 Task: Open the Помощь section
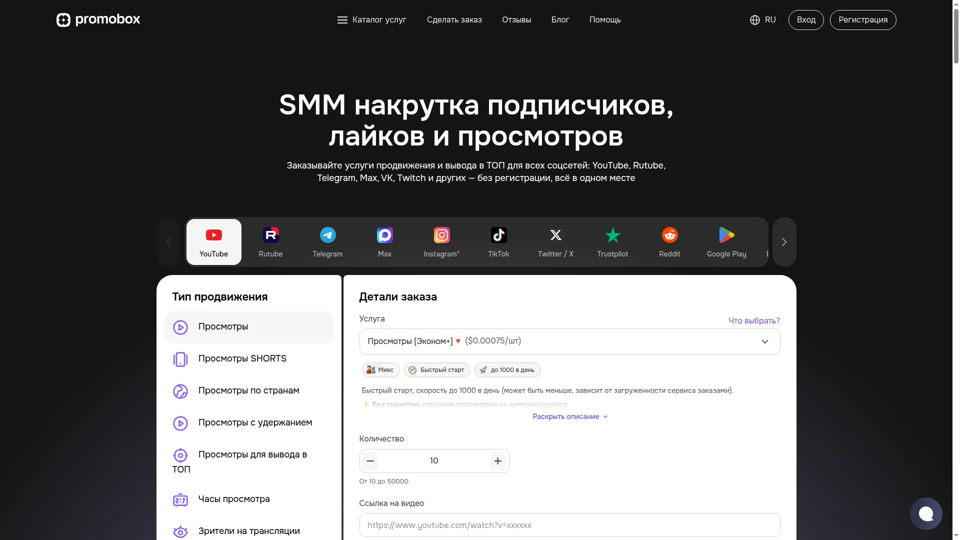(605, 20)
